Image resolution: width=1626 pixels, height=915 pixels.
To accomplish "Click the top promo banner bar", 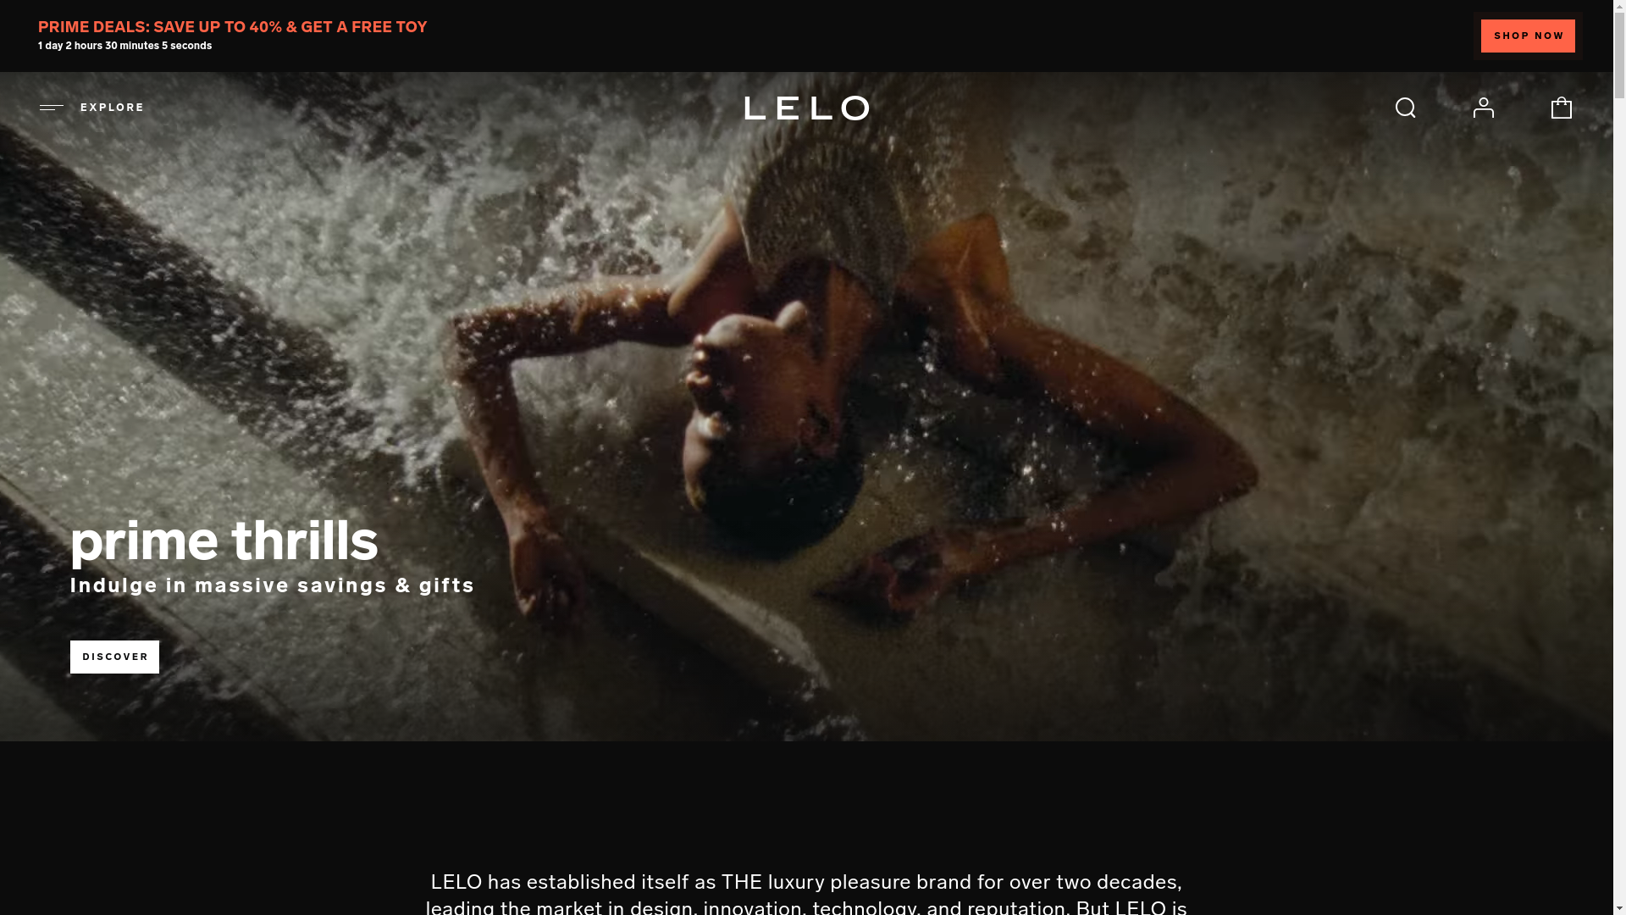I will [806, 36].
